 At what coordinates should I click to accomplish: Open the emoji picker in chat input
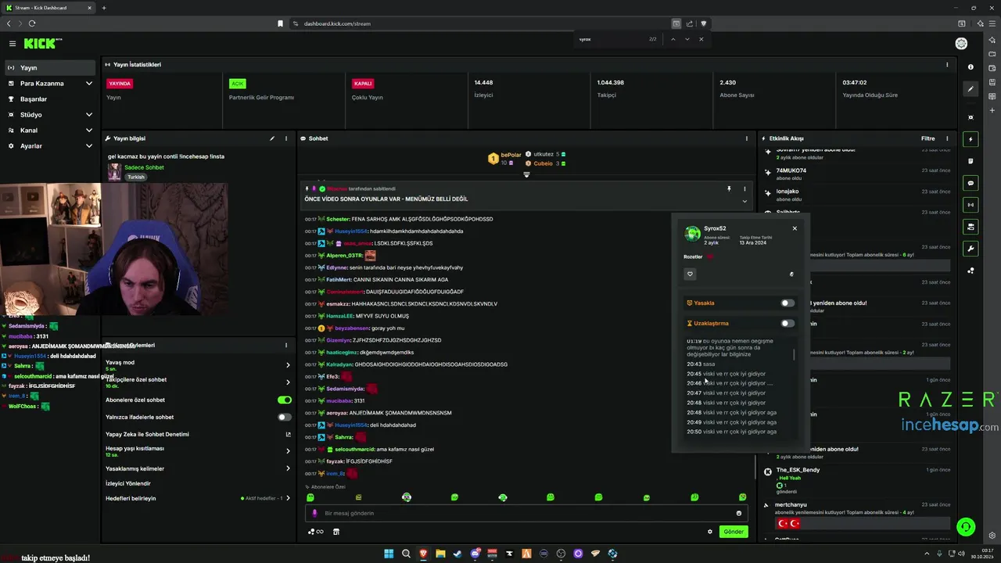(738, 513)
